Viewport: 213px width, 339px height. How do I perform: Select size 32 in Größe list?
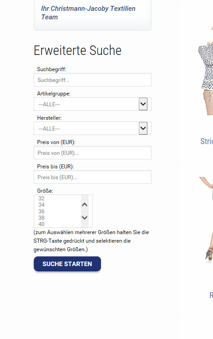coord(58,198)
